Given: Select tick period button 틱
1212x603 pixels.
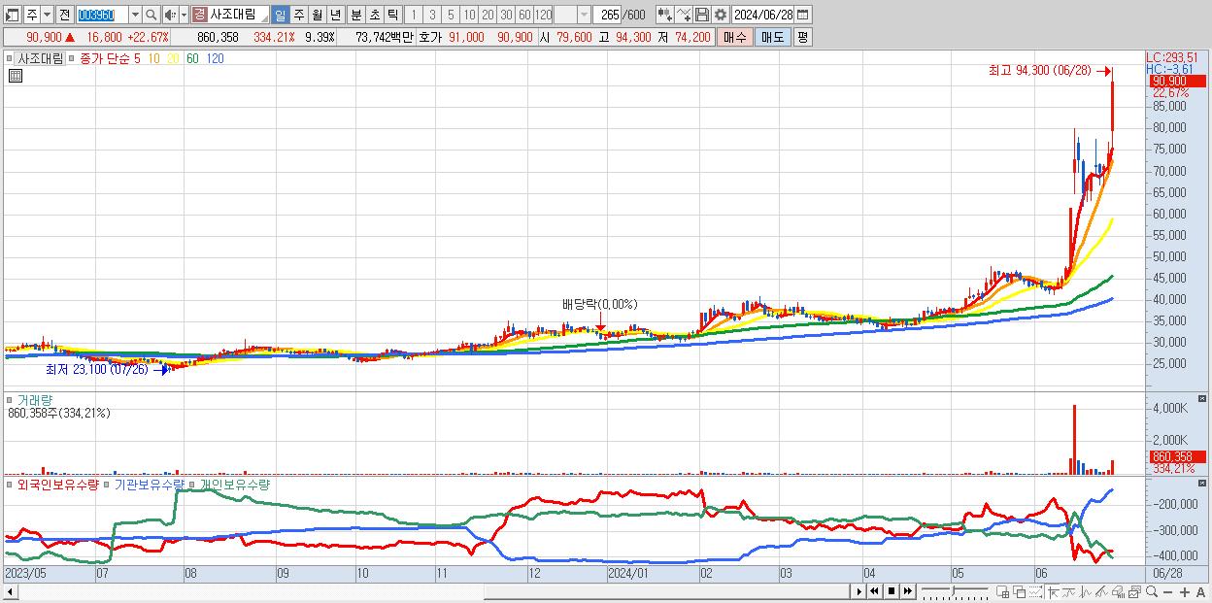Looking at the screenshot, I should tap(392, 15).
